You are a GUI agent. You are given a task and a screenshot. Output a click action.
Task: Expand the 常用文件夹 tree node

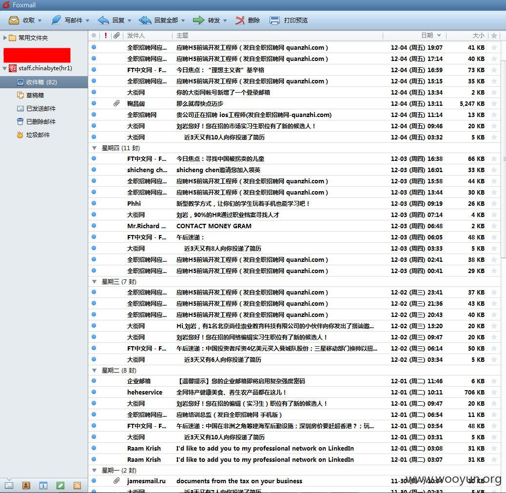click(4, 38)
